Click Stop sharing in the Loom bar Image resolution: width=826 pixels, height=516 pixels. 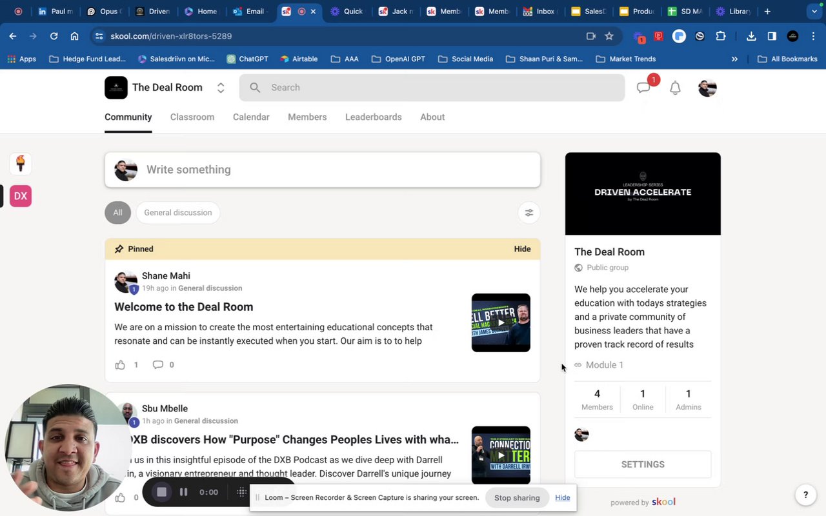(x=517, y=497)
